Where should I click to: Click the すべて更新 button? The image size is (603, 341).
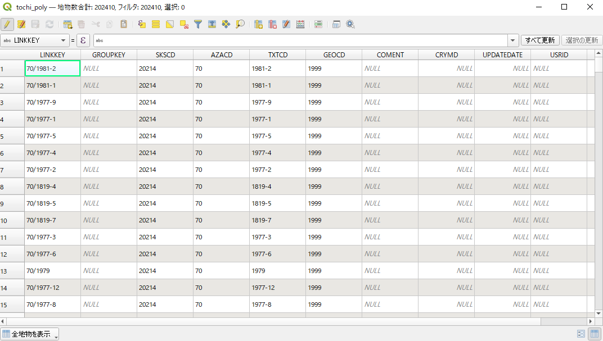(540, 40)
